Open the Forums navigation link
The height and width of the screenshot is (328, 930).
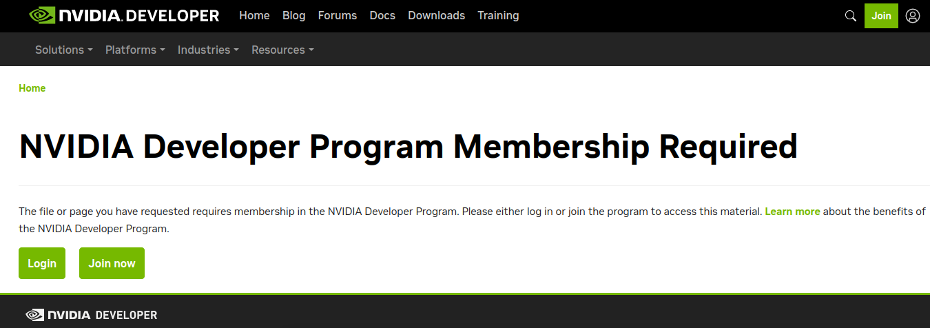point(338,15)
